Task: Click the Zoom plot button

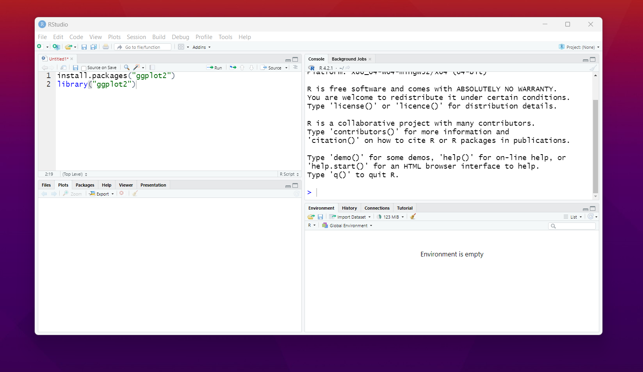Action: 73,194
